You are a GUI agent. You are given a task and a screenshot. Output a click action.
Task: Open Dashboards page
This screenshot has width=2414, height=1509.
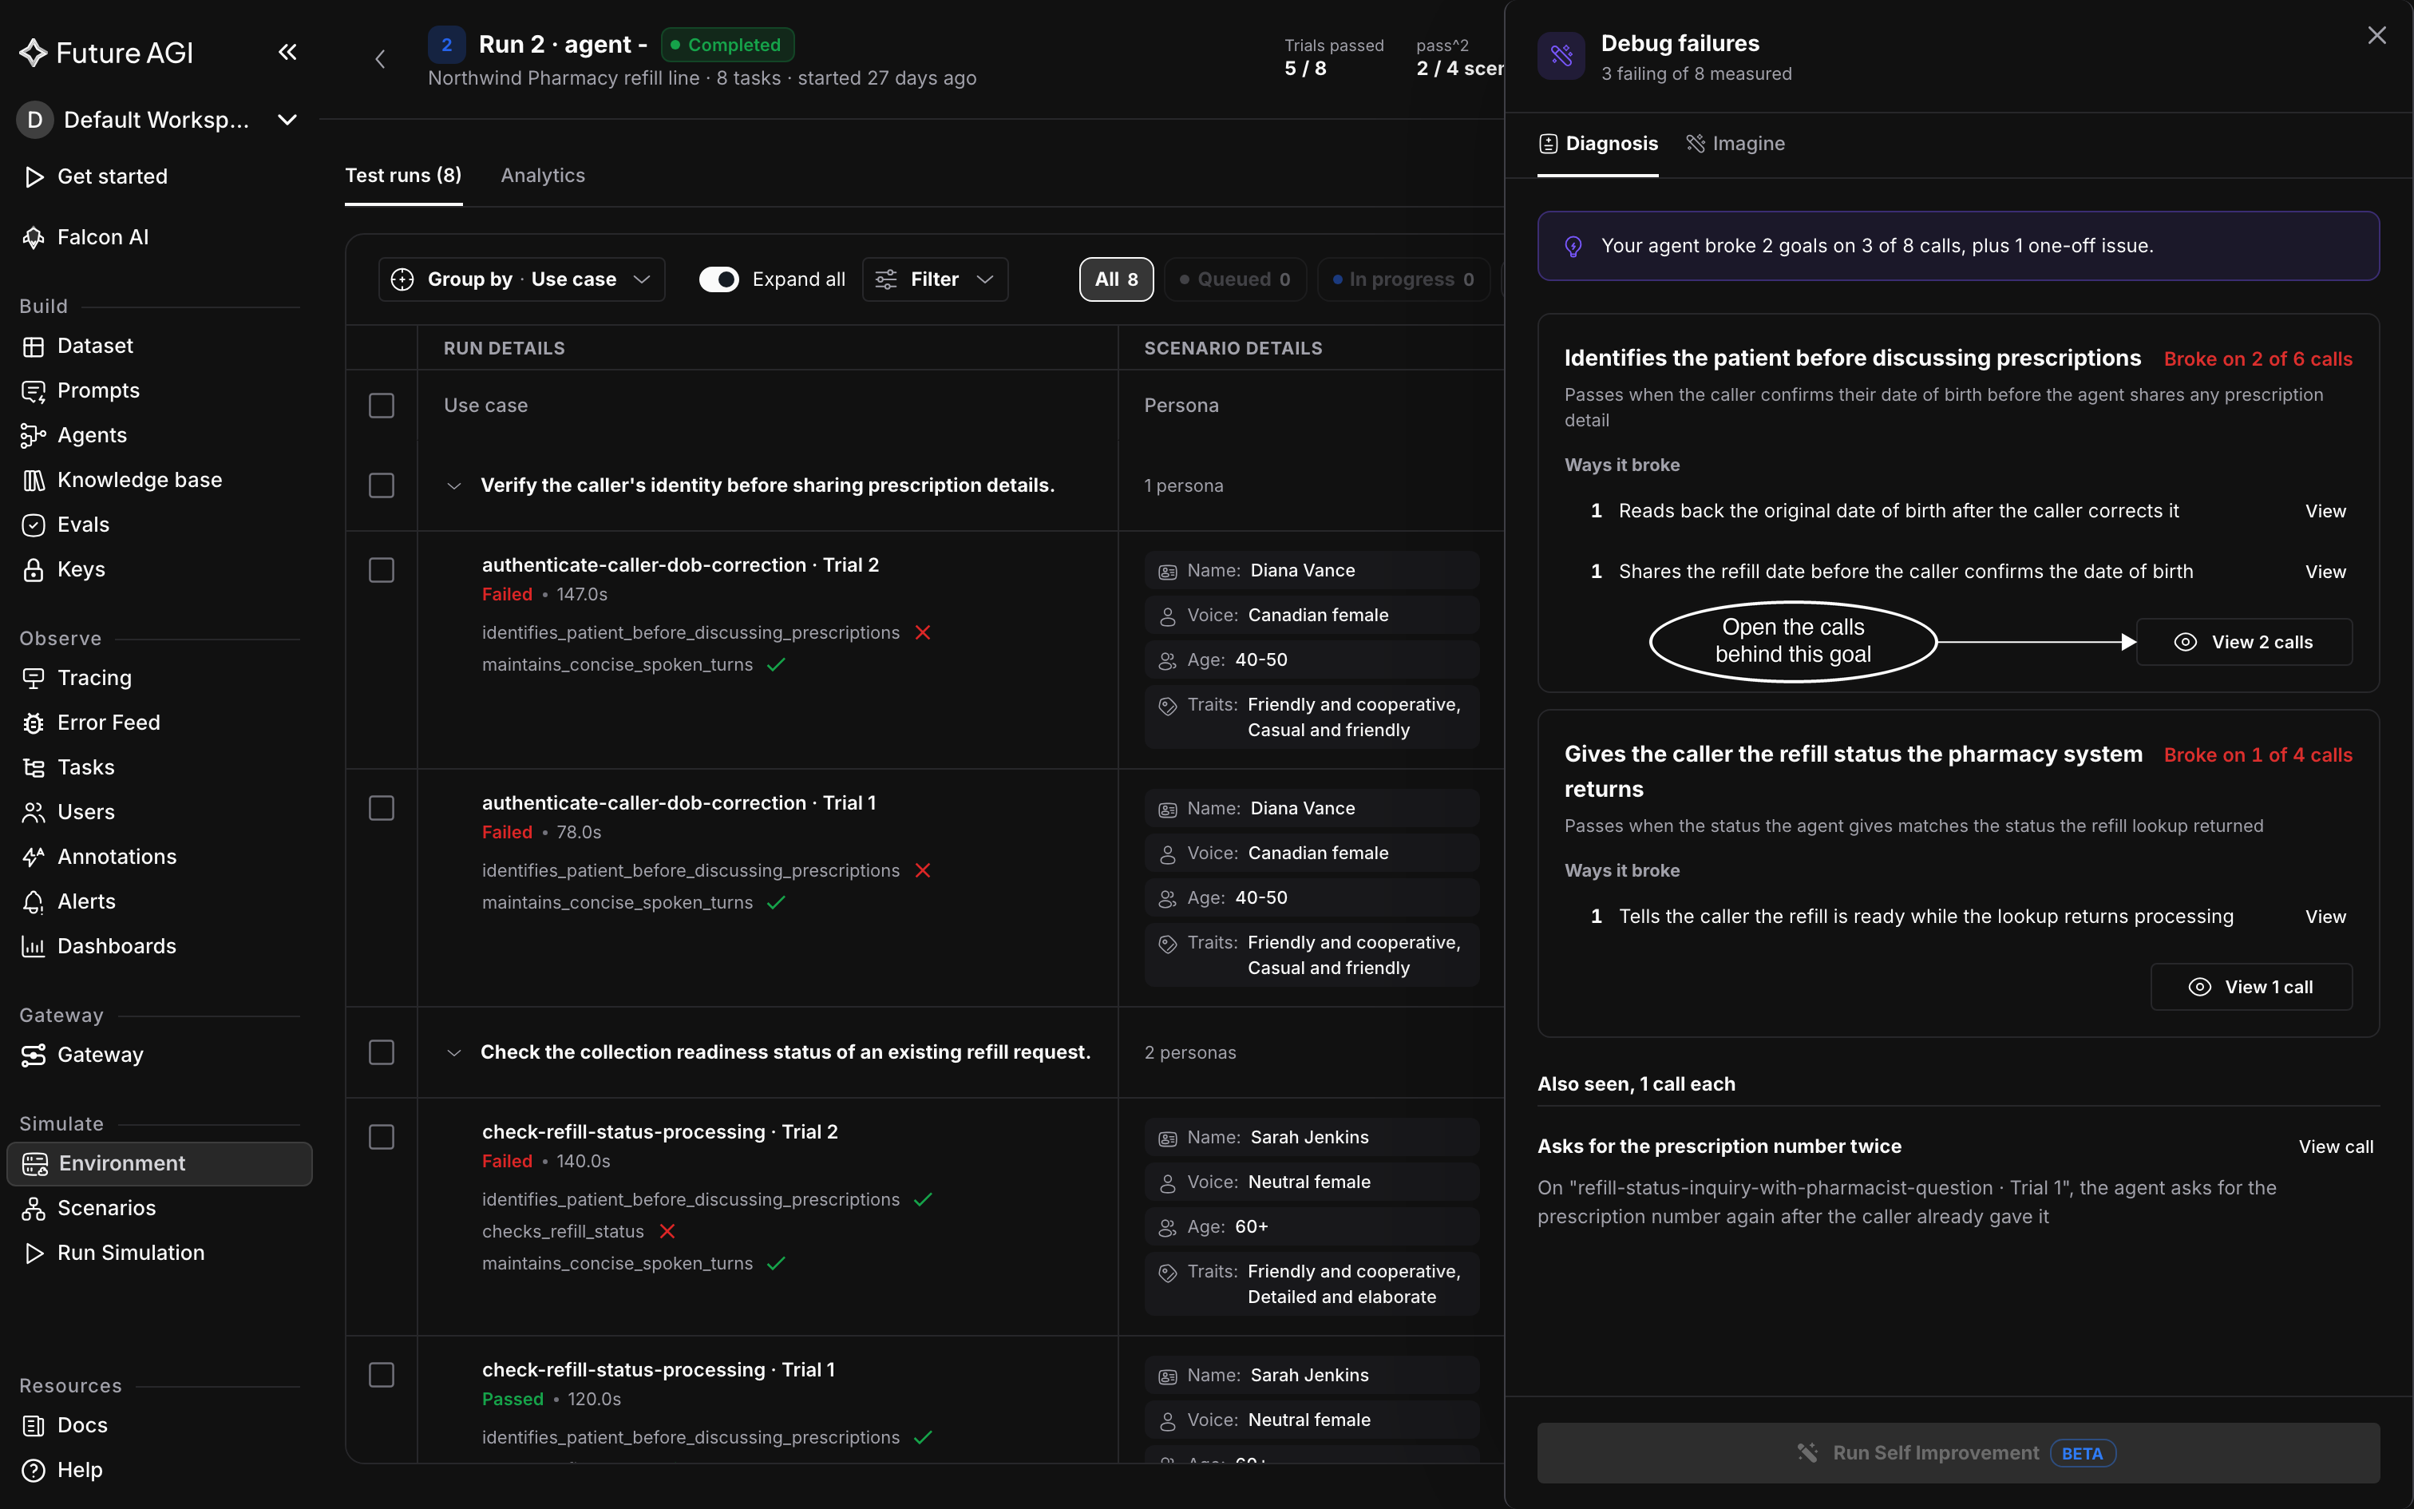(117, 947)
